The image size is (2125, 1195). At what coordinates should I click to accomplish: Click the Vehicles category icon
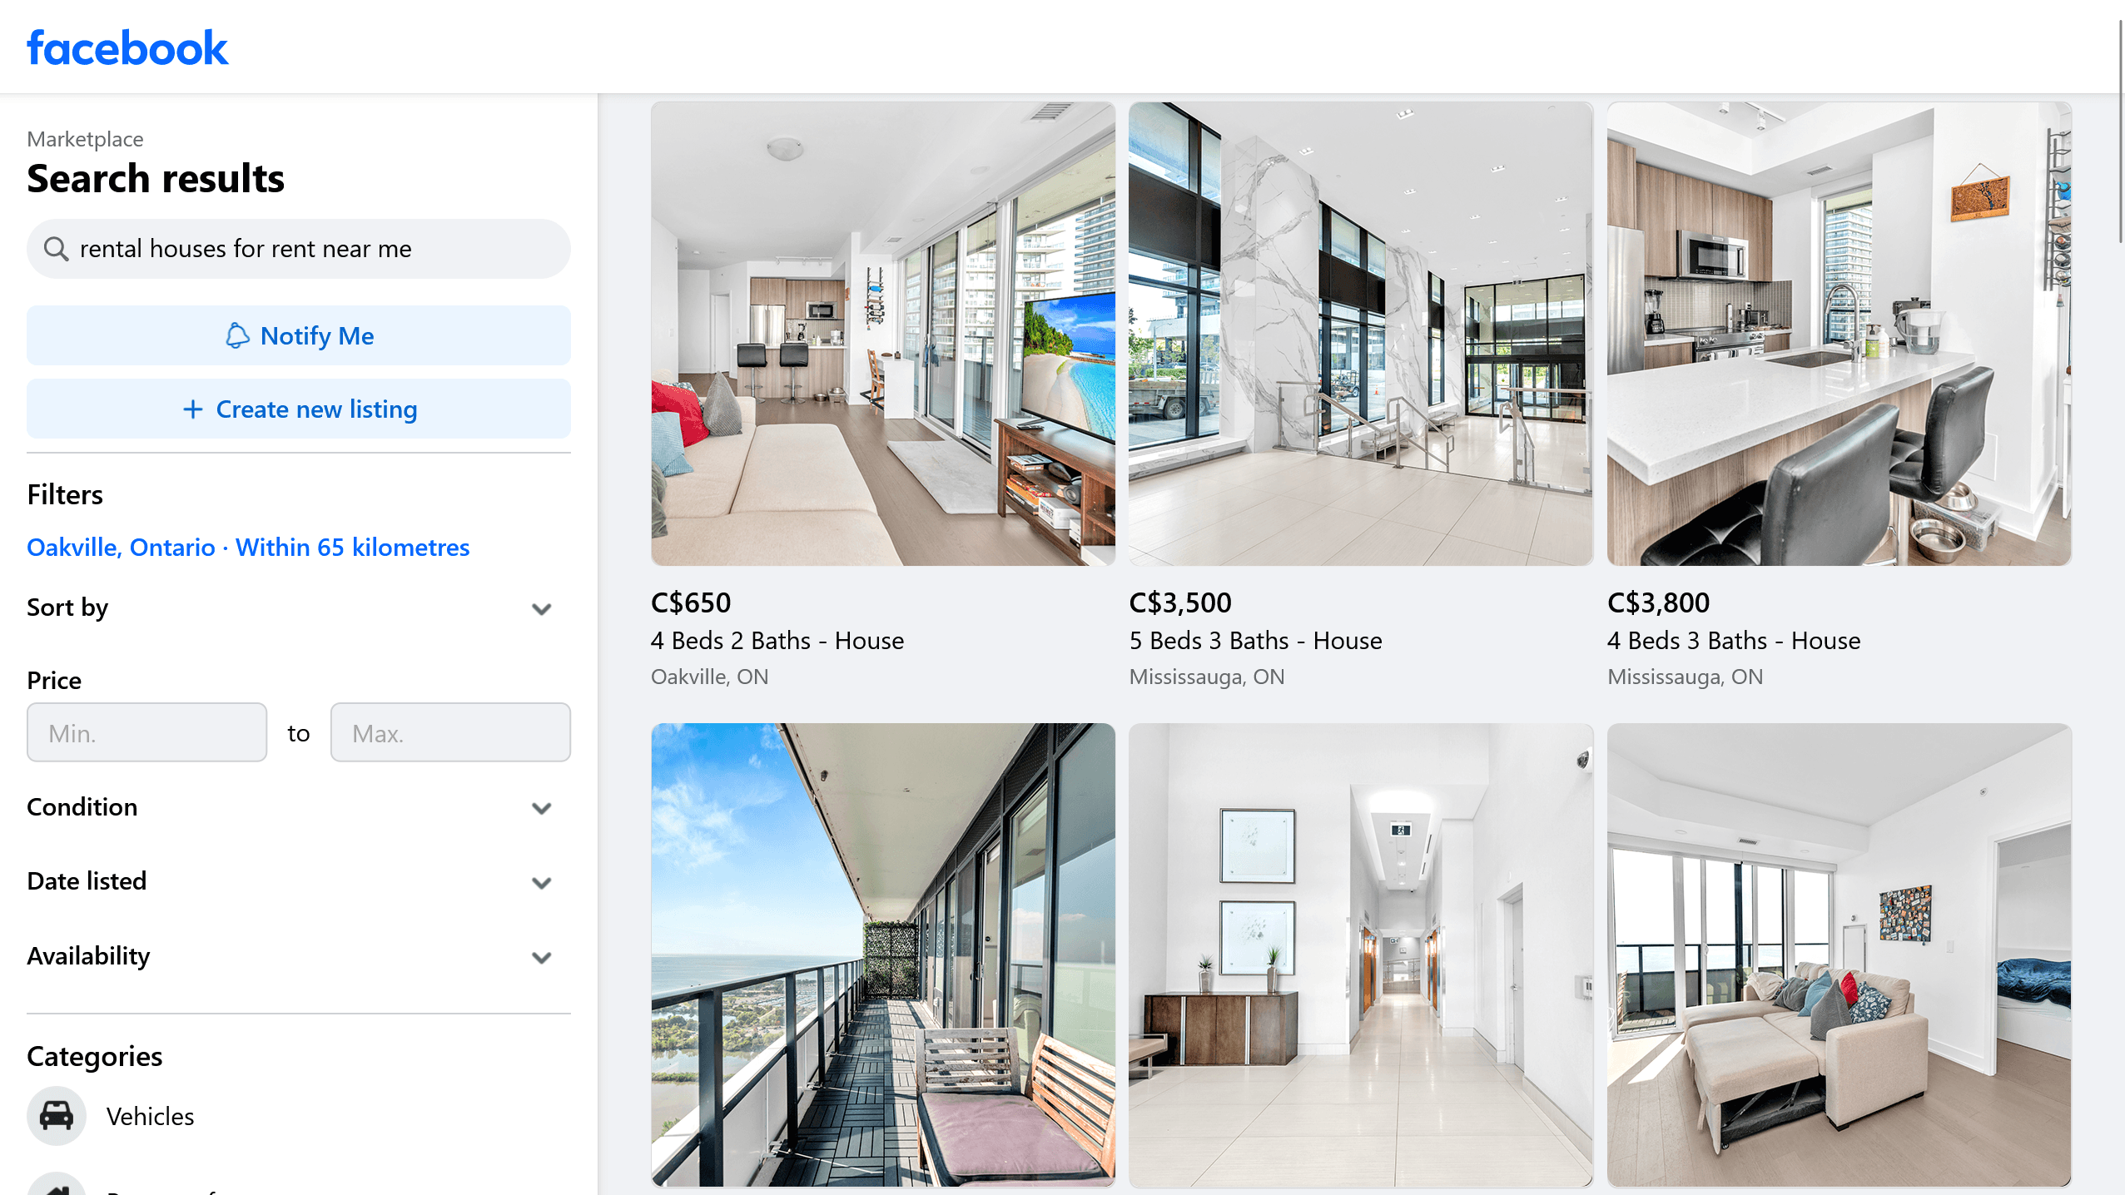54,1115
